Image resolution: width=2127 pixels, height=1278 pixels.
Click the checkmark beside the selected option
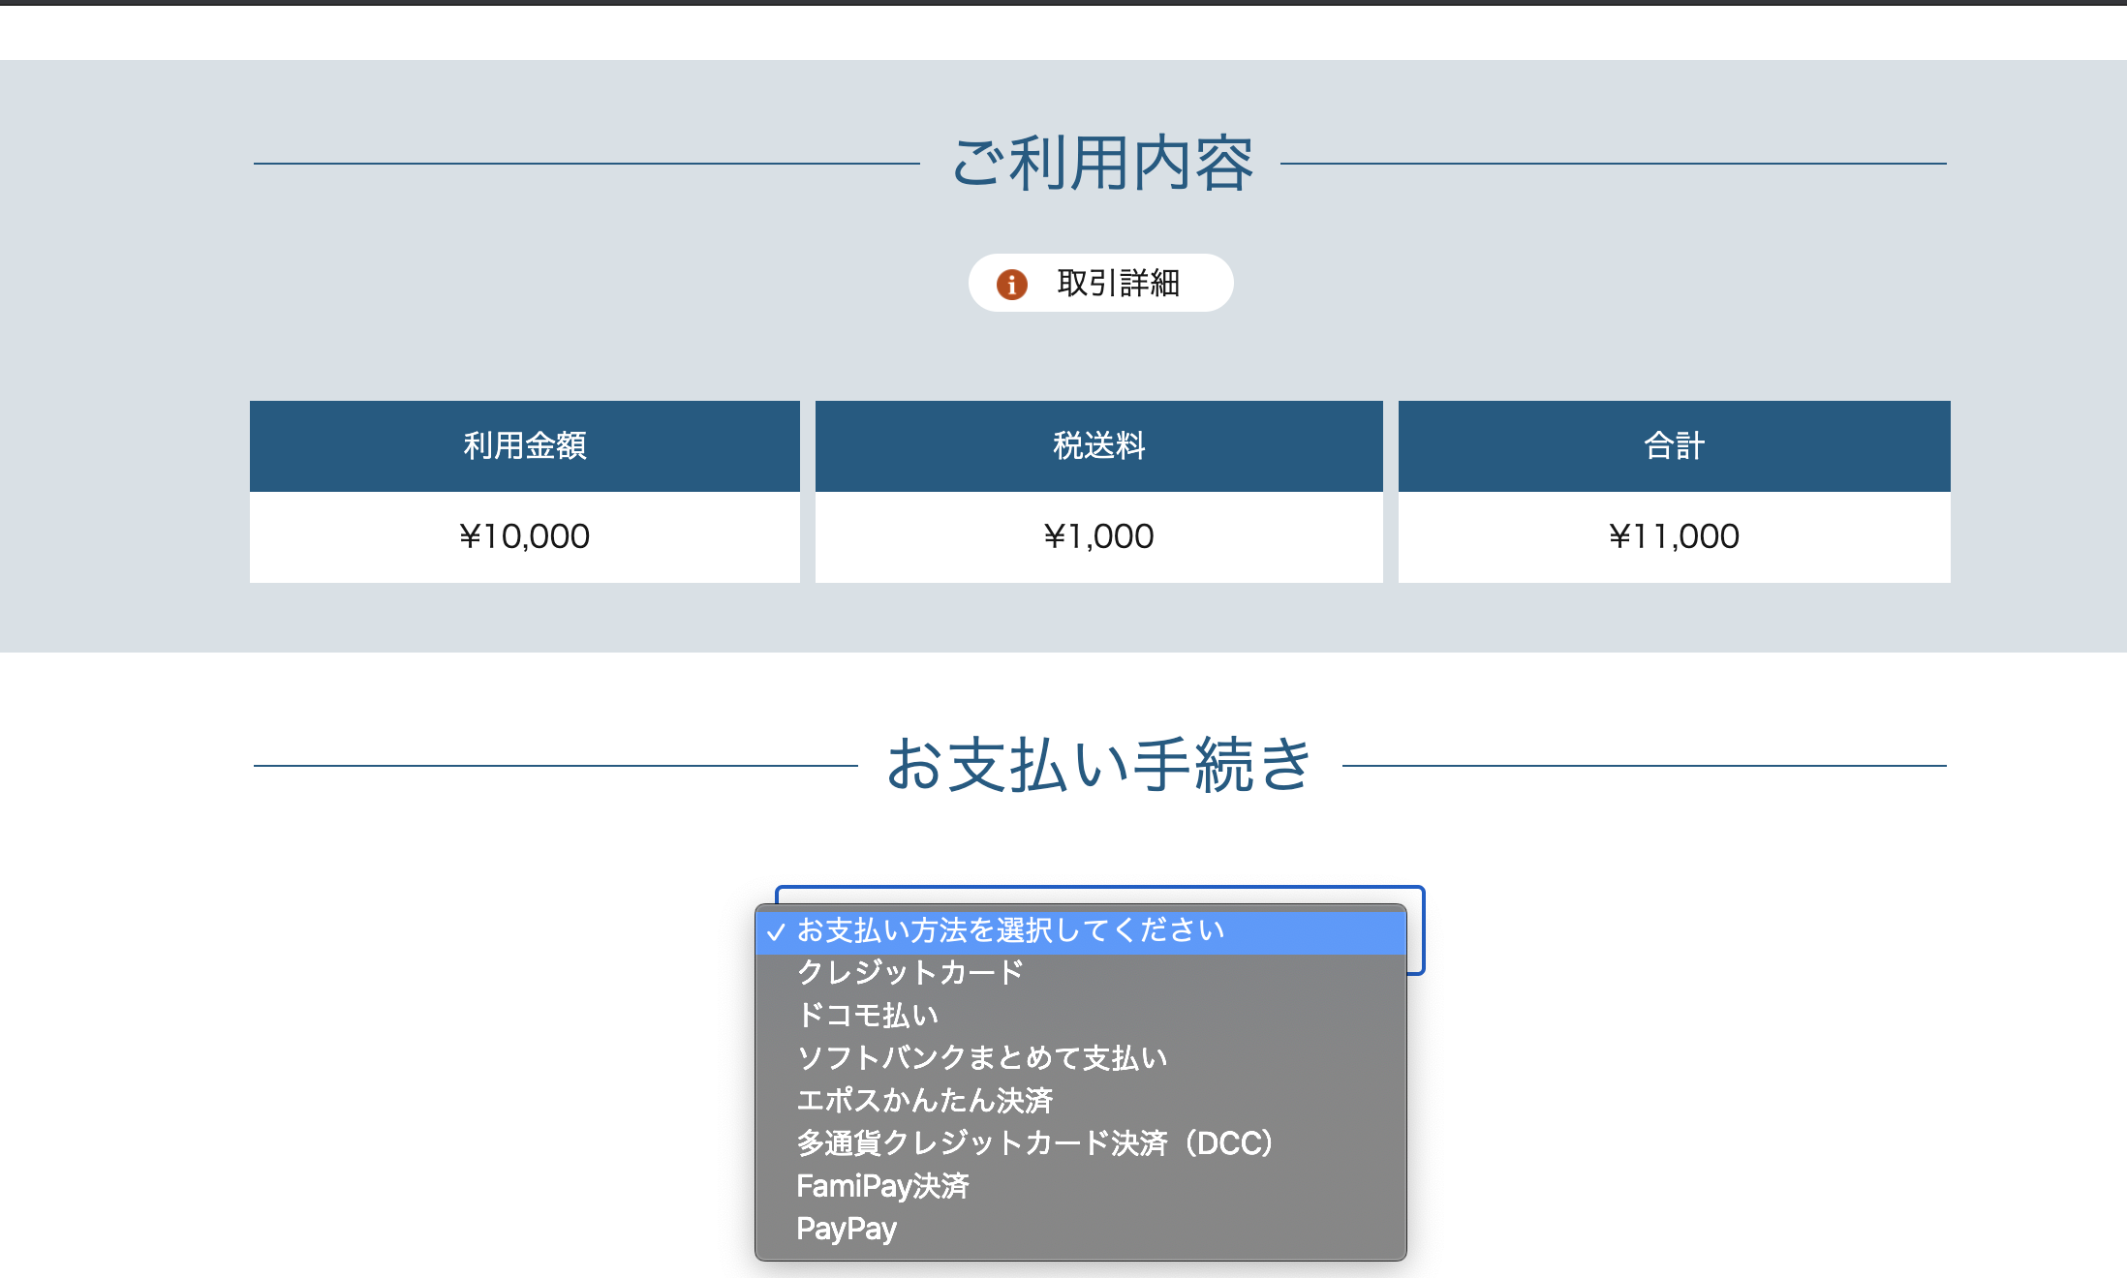click(775, 931)
